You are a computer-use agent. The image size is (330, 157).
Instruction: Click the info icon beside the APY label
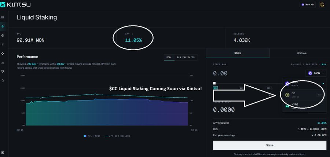133,34
